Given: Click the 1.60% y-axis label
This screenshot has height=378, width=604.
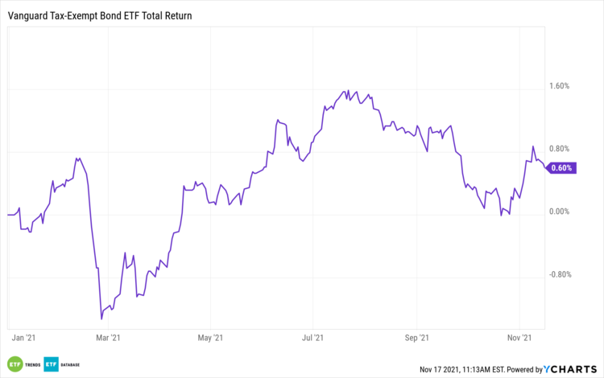Looking at the screenshot, I should [559, 86].
